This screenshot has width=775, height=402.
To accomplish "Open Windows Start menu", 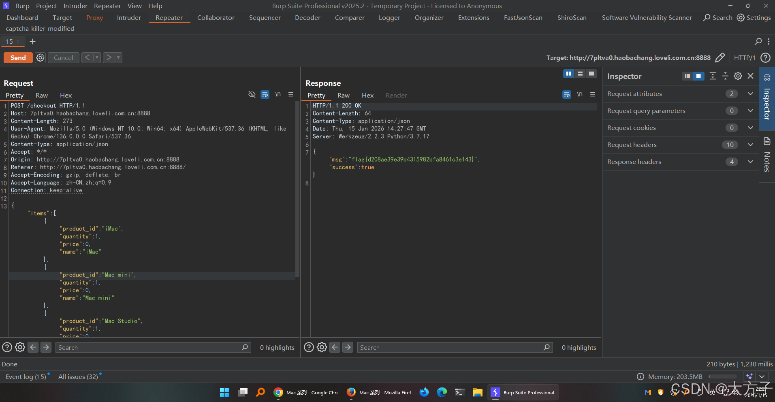I will click(x=224, y=392).
